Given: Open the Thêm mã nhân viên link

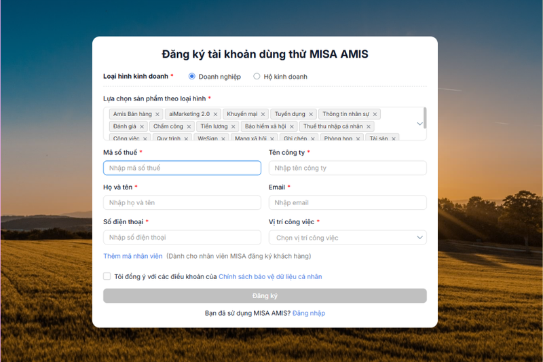Looking at the screenshot, I should click(x=133, y=256).
